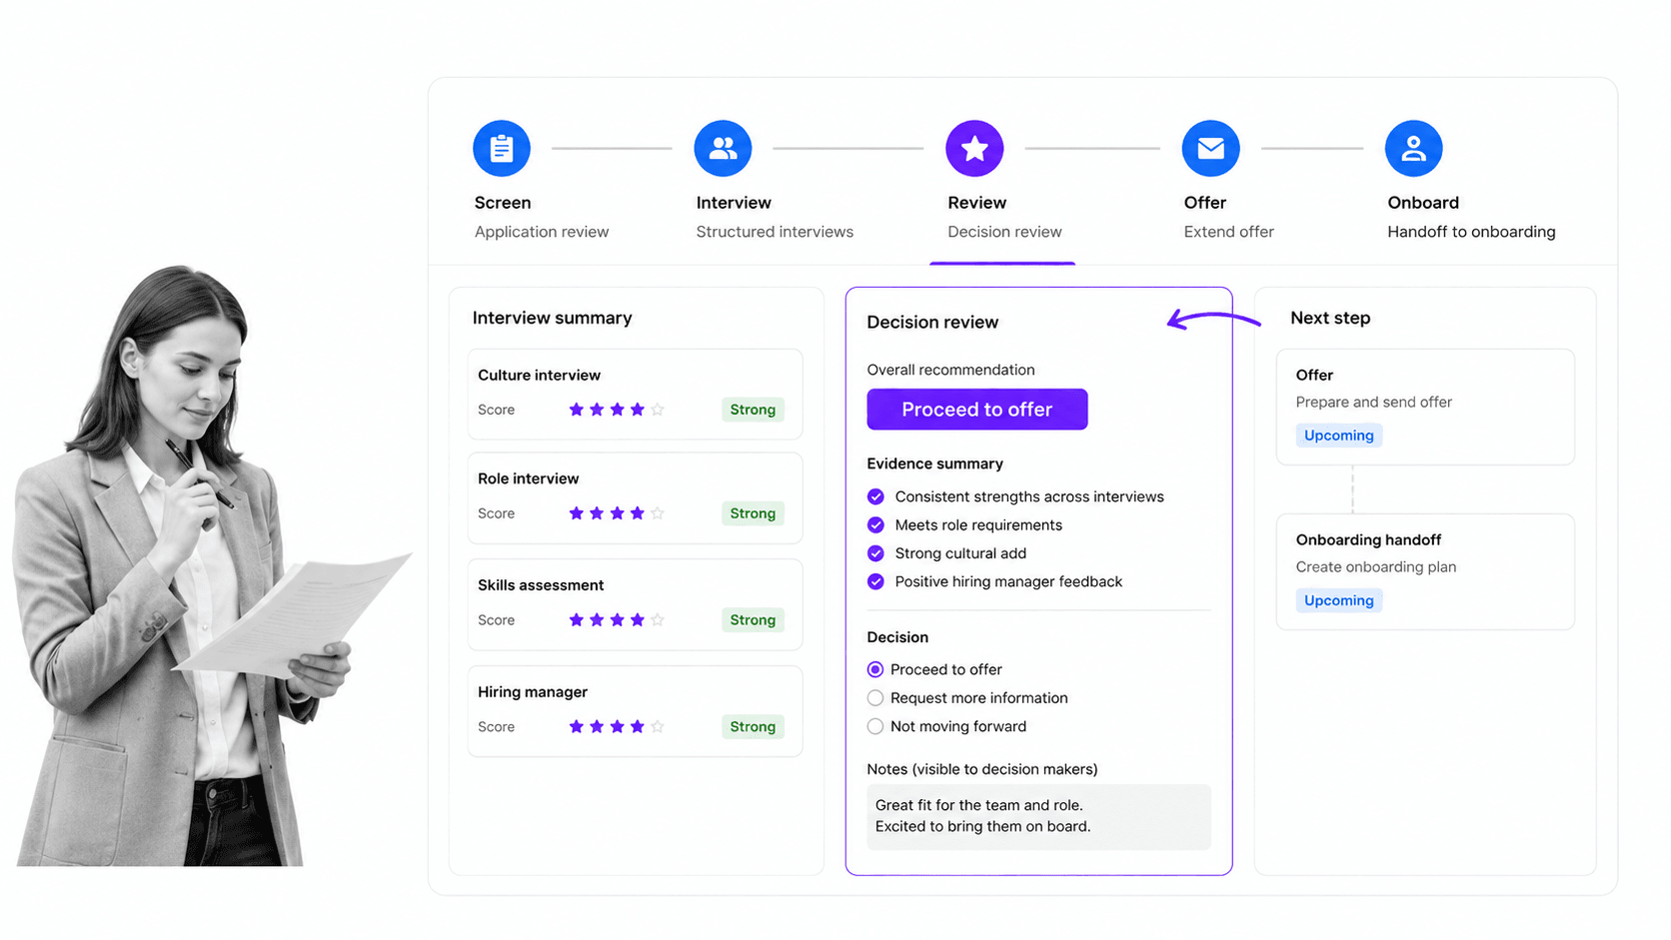Screen dimensions: 1671x940
Task: Click the 'Prepare and send offer' text
Action: [1373, 402]
